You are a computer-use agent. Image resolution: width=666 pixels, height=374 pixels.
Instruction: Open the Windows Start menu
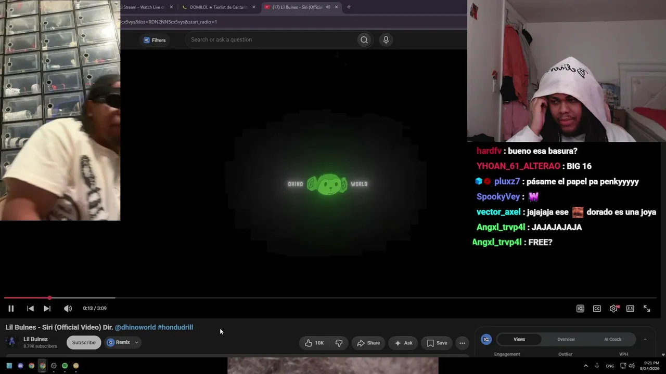tap(9, 366)
